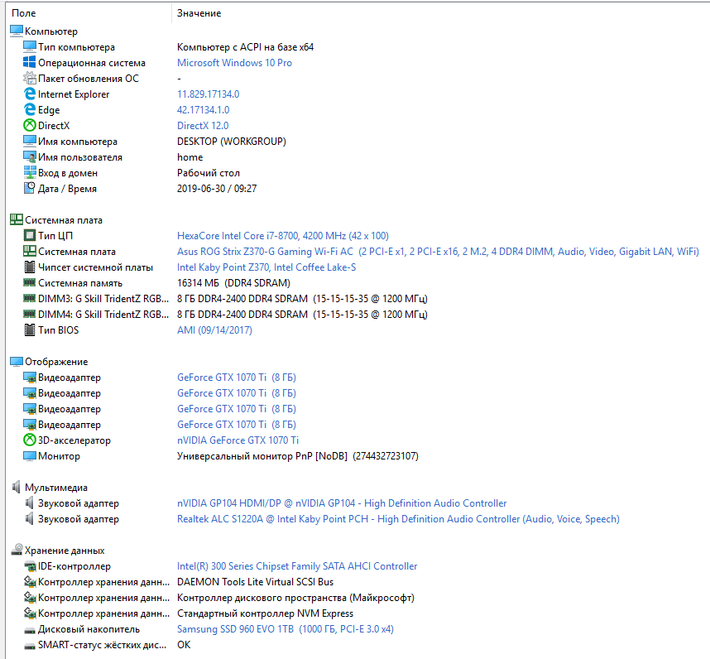Viewport: 710px width, 659px height.
Task: Click the Edge browser icon
Action: (x=31, y=110)
